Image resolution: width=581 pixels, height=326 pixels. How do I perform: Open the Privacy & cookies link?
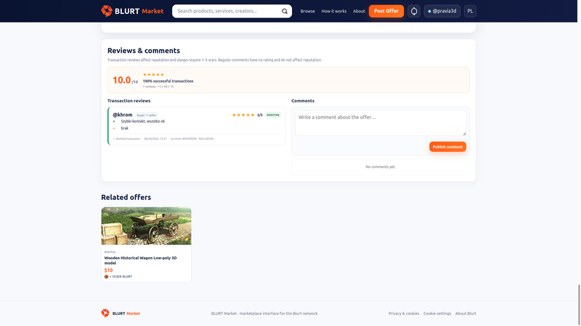[404, 314]
